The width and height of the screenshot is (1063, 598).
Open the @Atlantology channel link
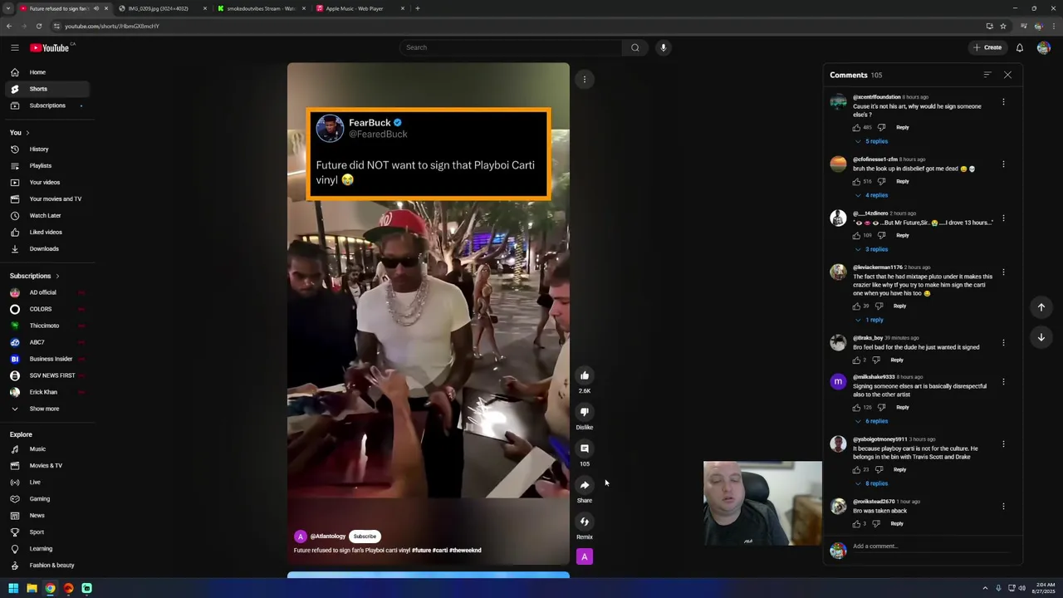[x=328, y=537]
